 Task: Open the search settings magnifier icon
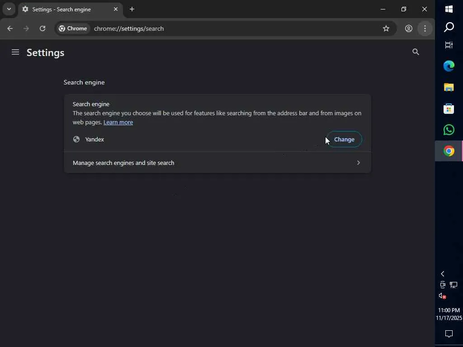416,52
